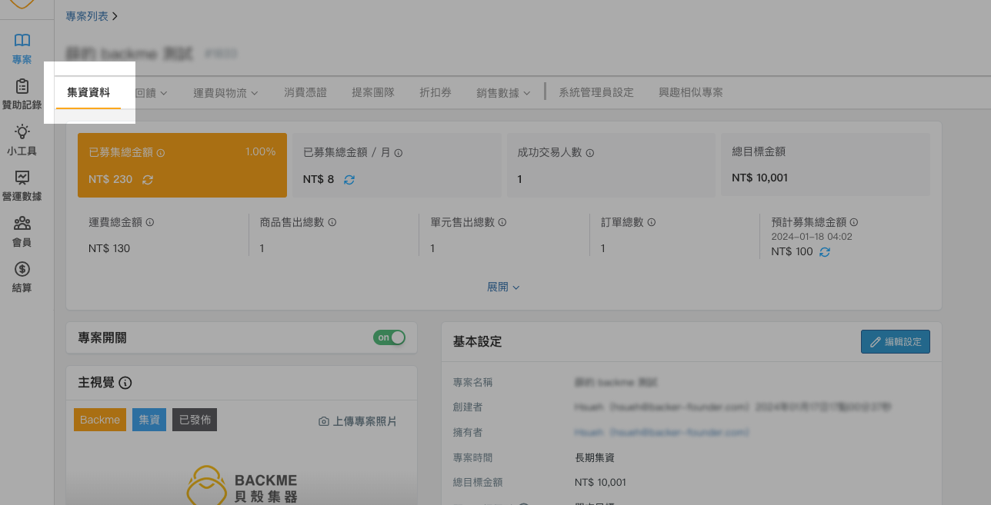Open the 專案 book icon in sidebar
Image resolution: width=991 pixels, height=505 pixels.
tap(22, 40)
